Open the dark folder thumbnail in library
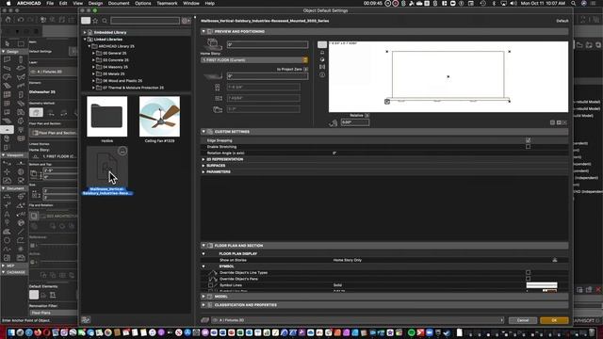 tap(106, 117)
